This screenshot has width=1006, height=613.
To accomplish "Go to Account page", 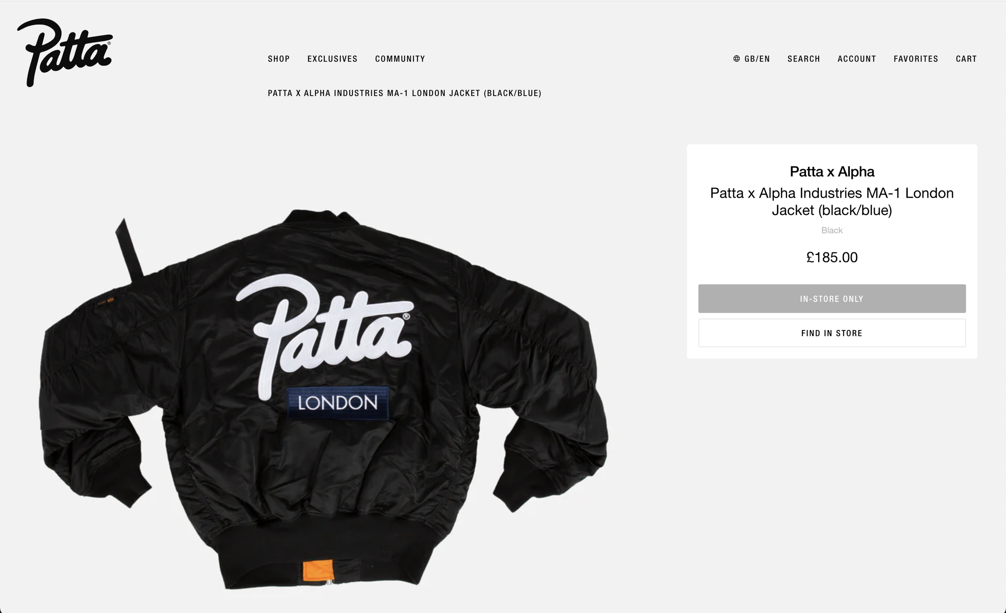I will pos(857,59).
